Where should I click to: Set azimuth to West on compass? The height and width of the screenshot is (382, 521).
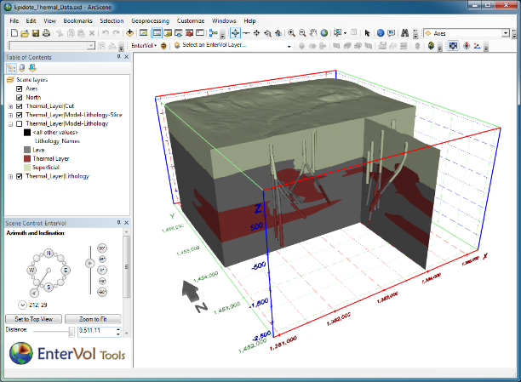coord(31,270)
